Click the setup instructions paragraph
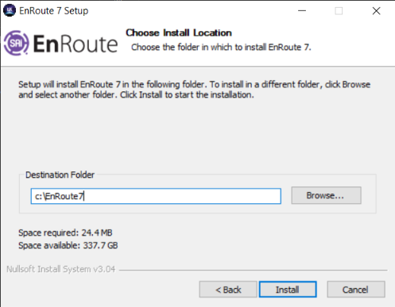395x307 pixels. coord(194,90)
